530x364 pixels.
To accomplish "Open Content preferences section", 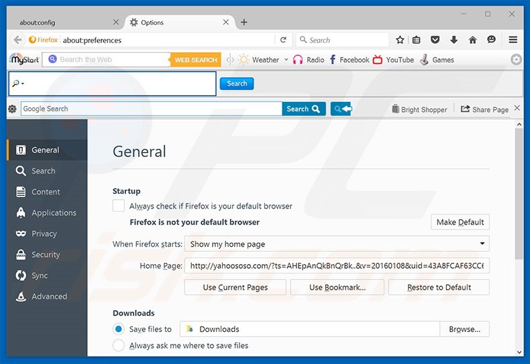I will pyautogui.click(x=47, y=192).
